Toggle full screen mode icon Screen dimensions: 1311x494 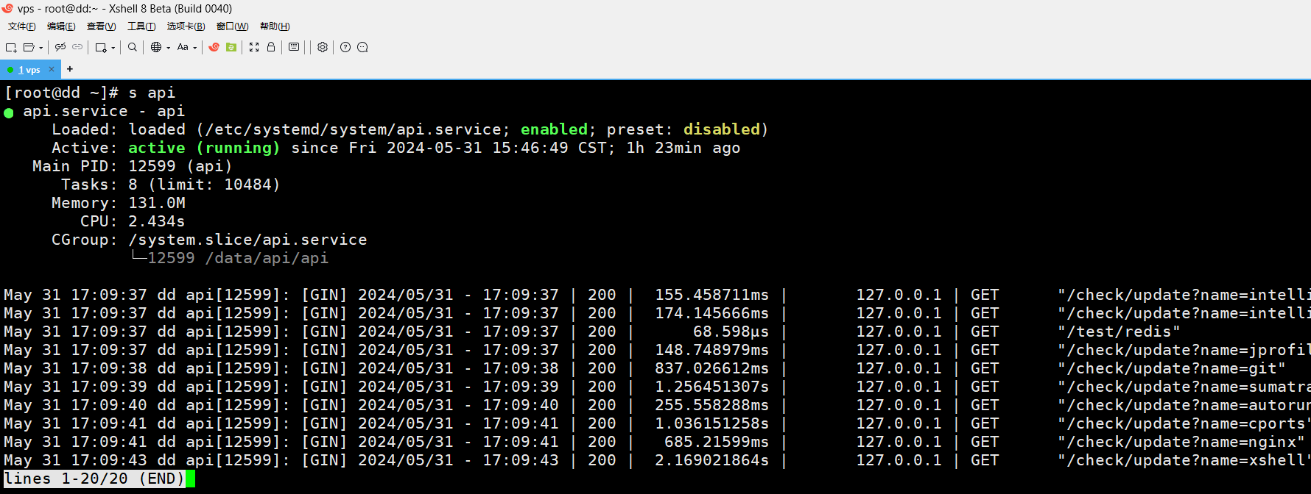[x=254, y=47]
